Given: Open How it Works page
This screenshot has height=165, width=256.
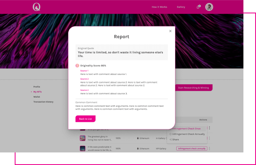Looking at the screenshot, I should pyautogui.click(x=159, y=7).
